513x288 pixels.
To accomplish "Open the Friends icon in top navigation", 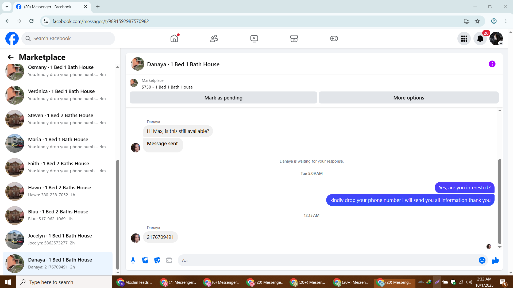I will (214, 39).
